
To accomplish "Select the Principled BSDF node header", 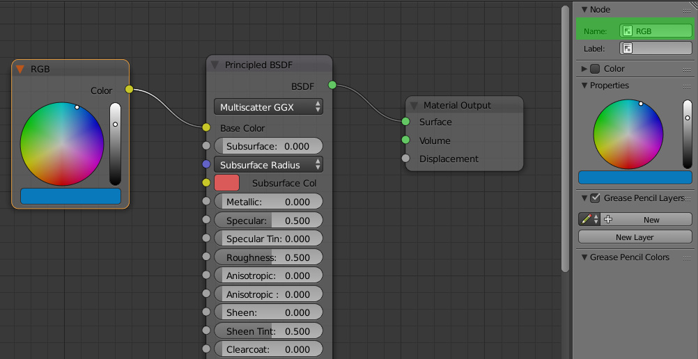I will pyautogui.click(x=269, y=65).
